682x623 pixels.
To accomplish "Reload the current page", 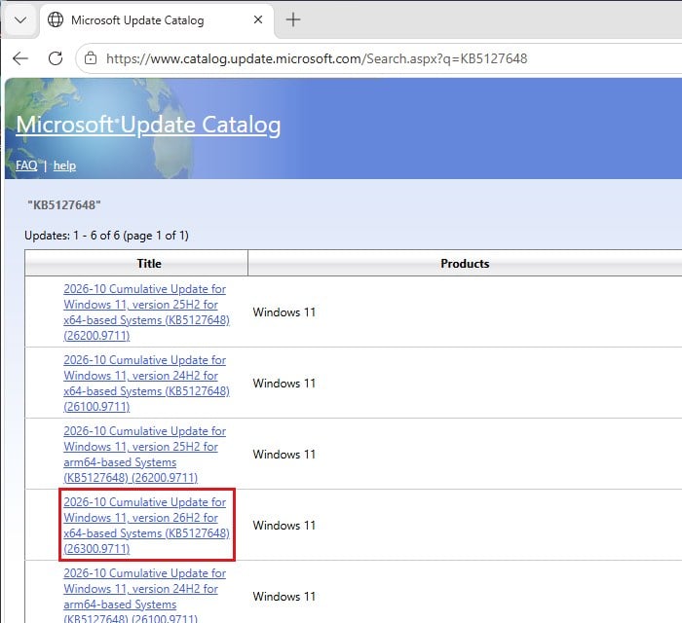I will (x=56, y=58).
